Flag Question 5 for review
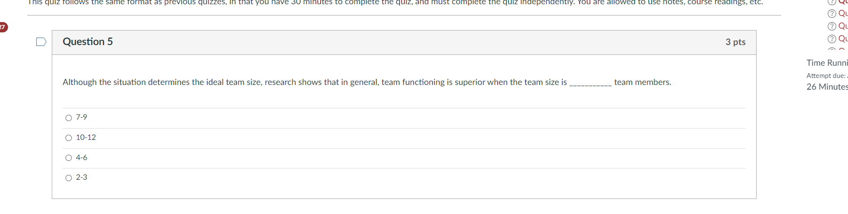Viewport: 848px width, 214px height. 41,42
